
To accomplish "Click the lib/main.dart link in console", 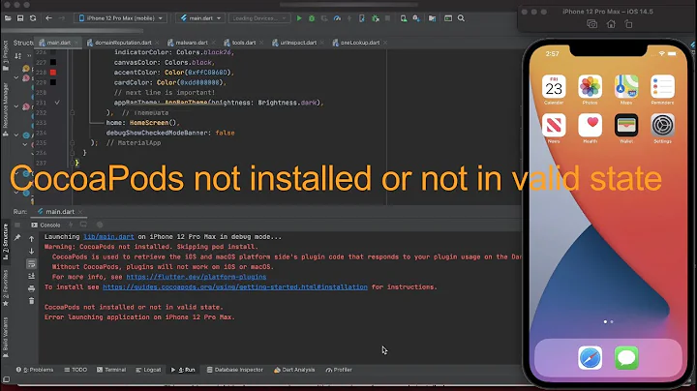I will click(x=108, y=237).
